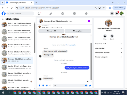Open the Chrome profile icon

[x=110, y=8]
